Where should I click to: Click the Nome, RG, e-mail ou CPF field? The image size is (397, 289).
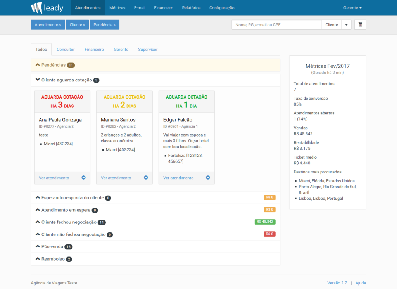[276, 25]
